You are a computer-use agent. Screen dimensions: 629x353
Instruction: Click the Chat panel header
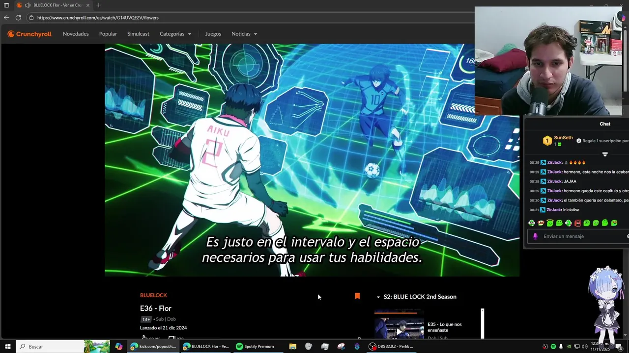pos(605,124)
